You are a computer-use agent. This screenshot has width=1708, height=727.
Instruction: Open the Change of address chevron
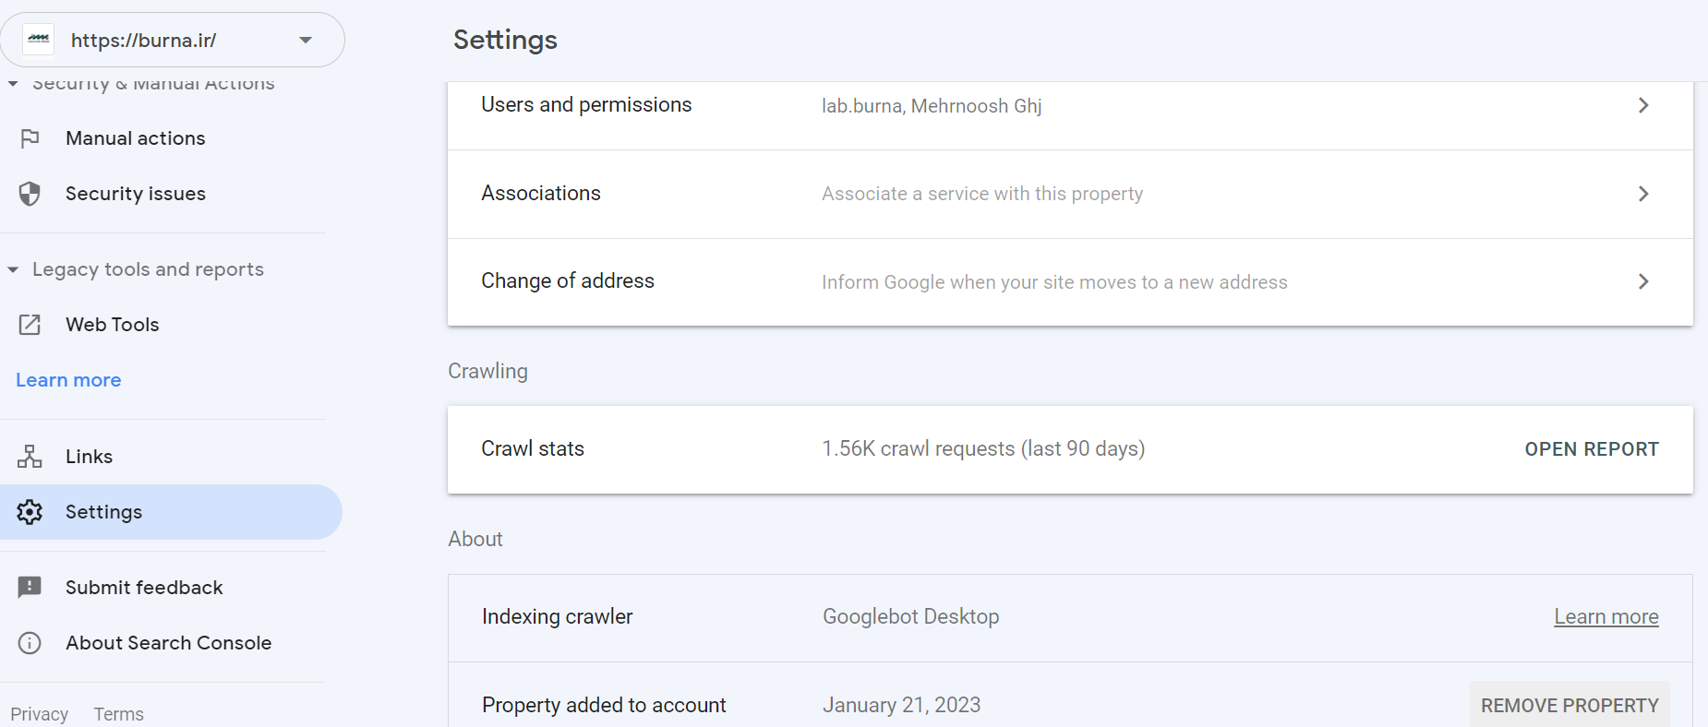point(1643,281)
